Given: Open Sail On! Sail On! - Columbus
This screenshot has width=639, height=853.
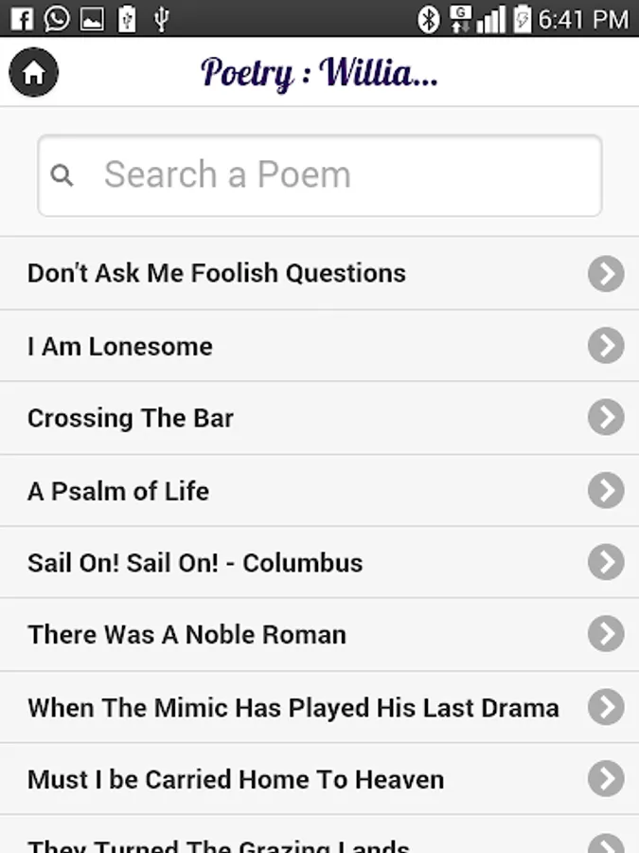Looking at the screenshot, I should click(195, 563).
